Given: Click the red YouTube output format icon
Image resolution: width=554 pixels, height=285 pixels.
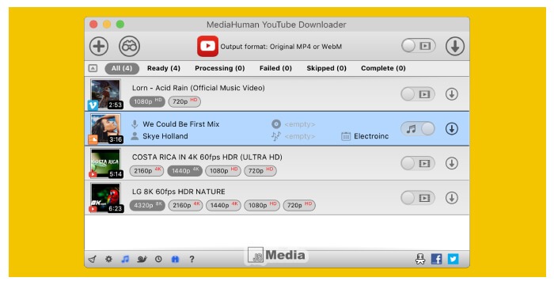Looking at the screenshot, I should point(207,46).
